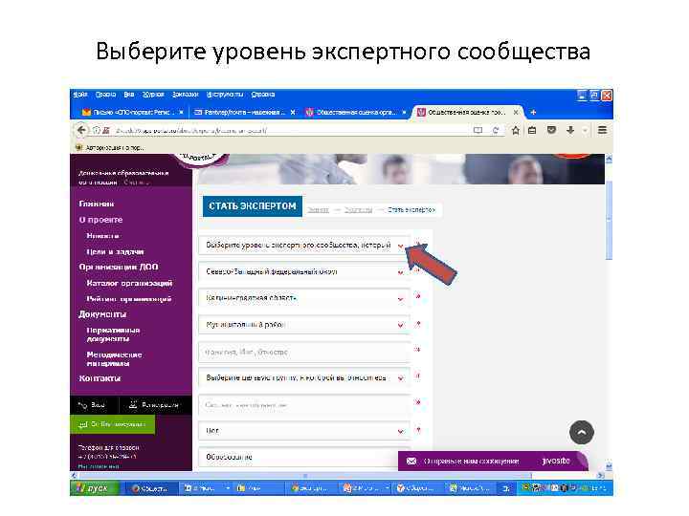Expand the Муниципальный район dropdown
Screen dimensions: 689x516
(304, 325)
